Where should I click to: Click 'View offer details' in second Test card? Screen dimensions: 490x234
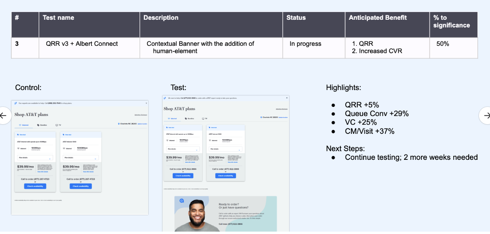[233, 162]
